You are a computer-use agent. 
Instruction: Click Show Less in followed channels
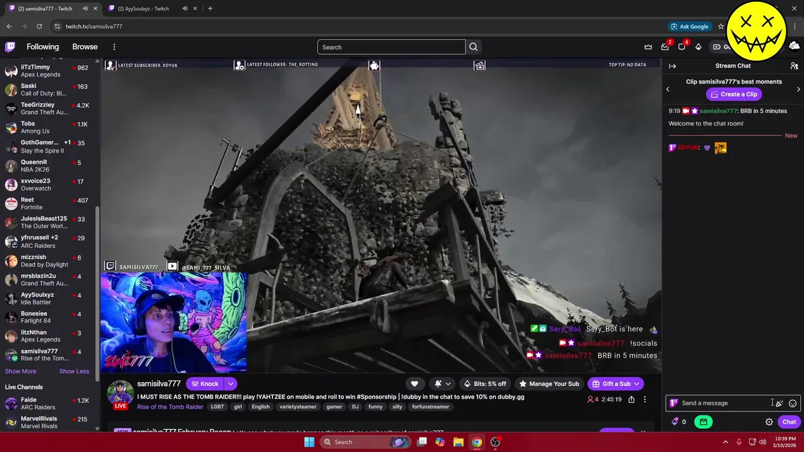pyautogui.click(x=74, y=371)
